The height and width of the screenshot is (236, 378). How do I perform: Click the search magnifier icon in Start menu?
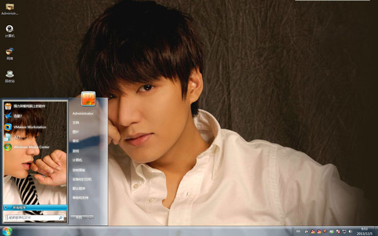coord(60,218)
